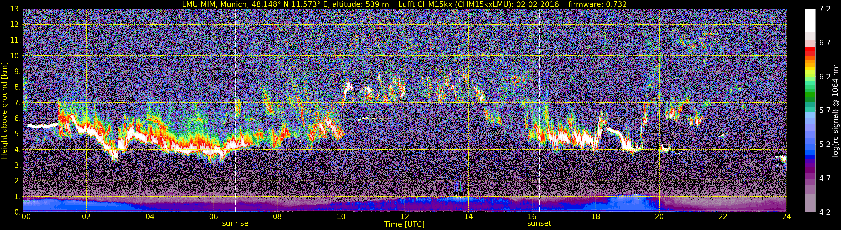Click the colorbar tick value 6.2

coord(825,77)
